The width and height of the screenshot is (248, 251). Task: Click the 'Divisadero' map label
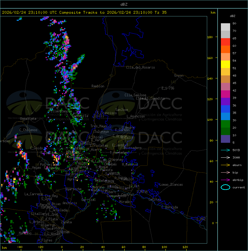pyautogui.click(x=133, y=148)
